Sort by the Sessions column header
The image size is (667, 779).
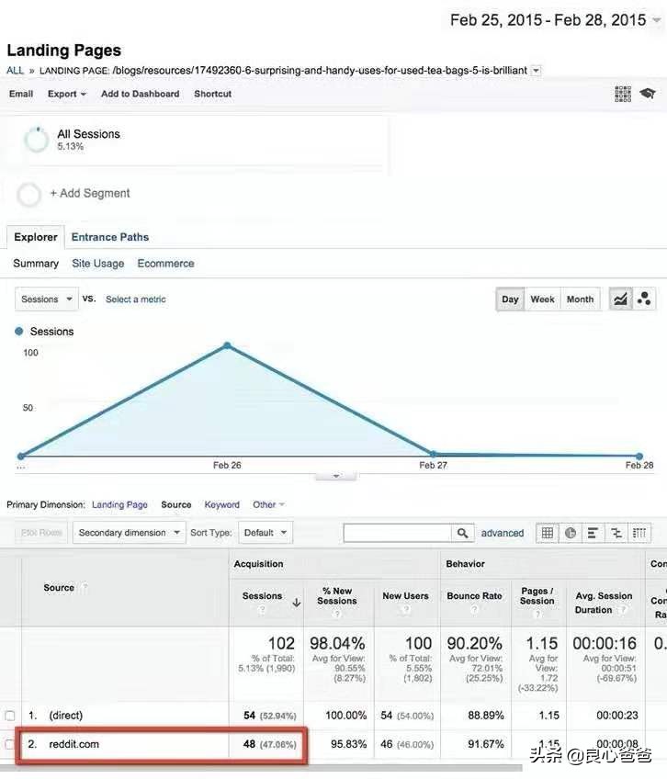pyautogui.click(x=262, y=595)
